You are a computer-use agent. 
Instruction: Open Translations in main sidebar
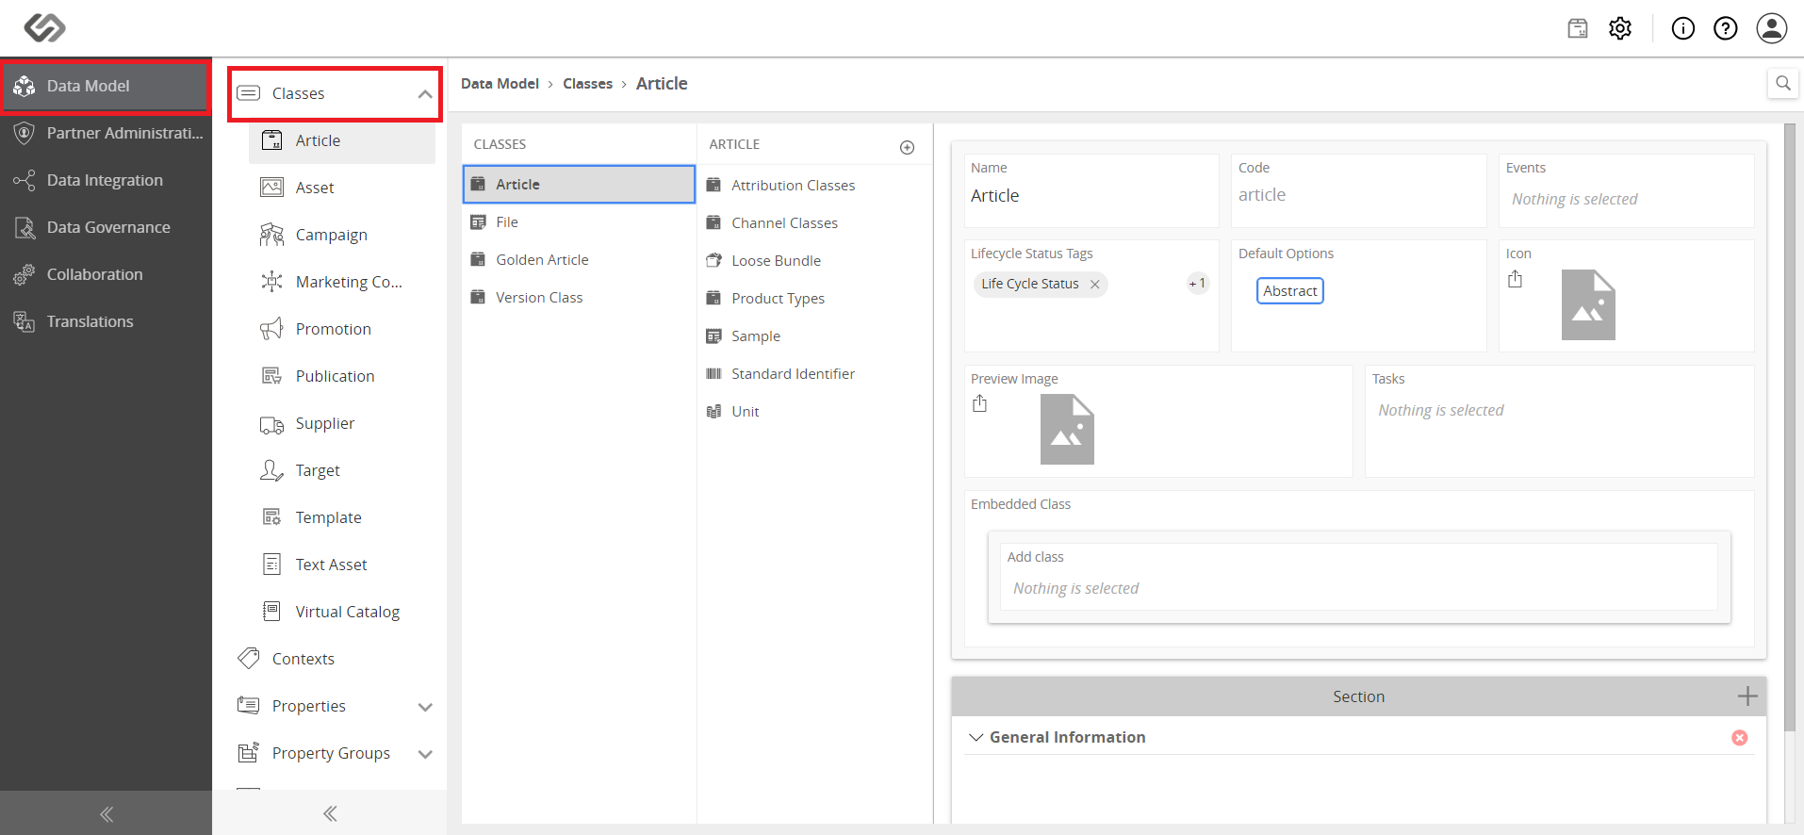[106, 321]
